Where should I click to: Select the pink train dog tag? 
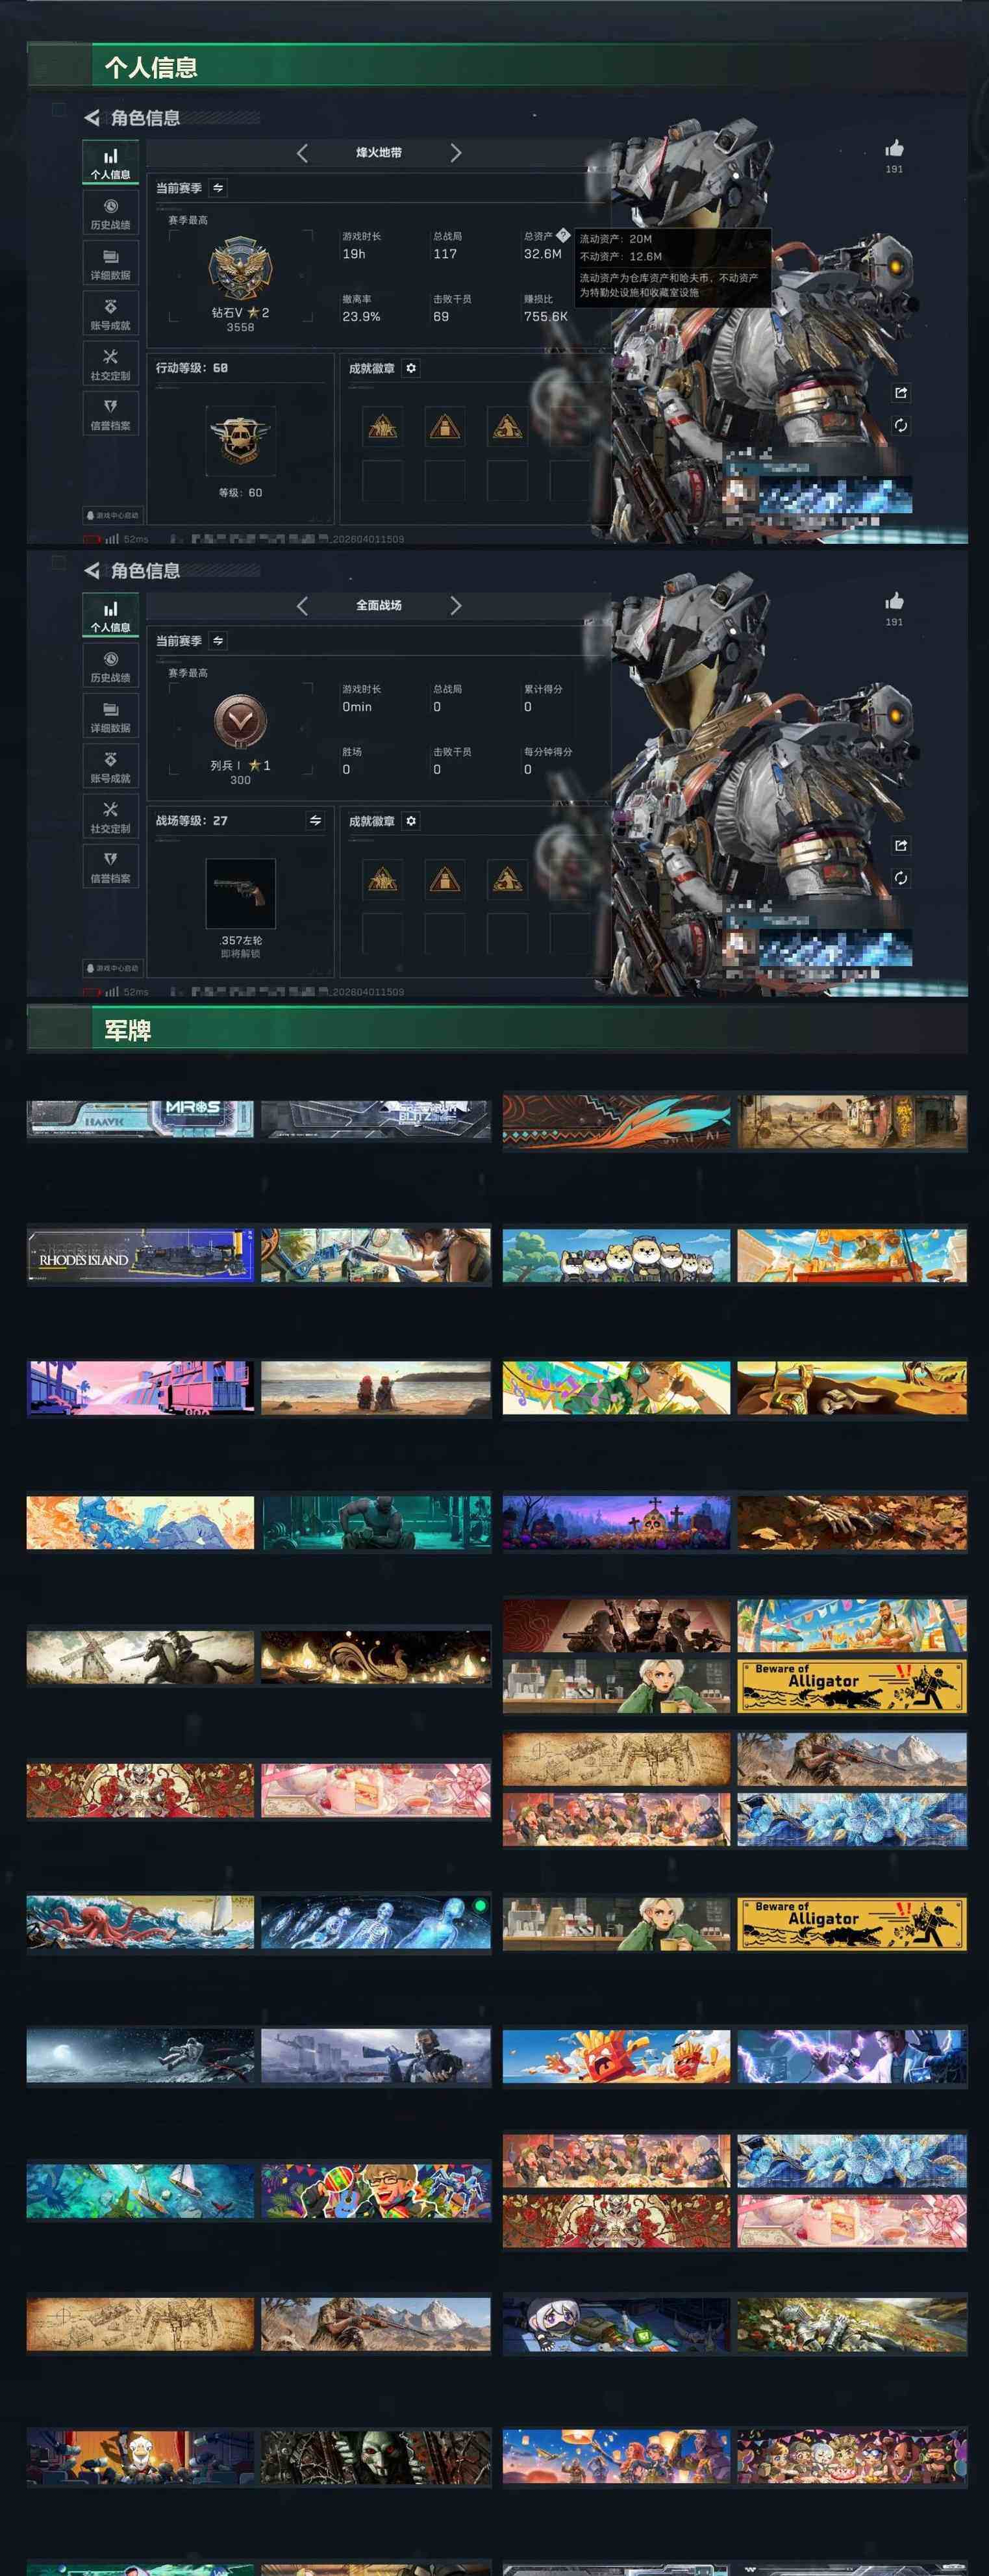141,1388
